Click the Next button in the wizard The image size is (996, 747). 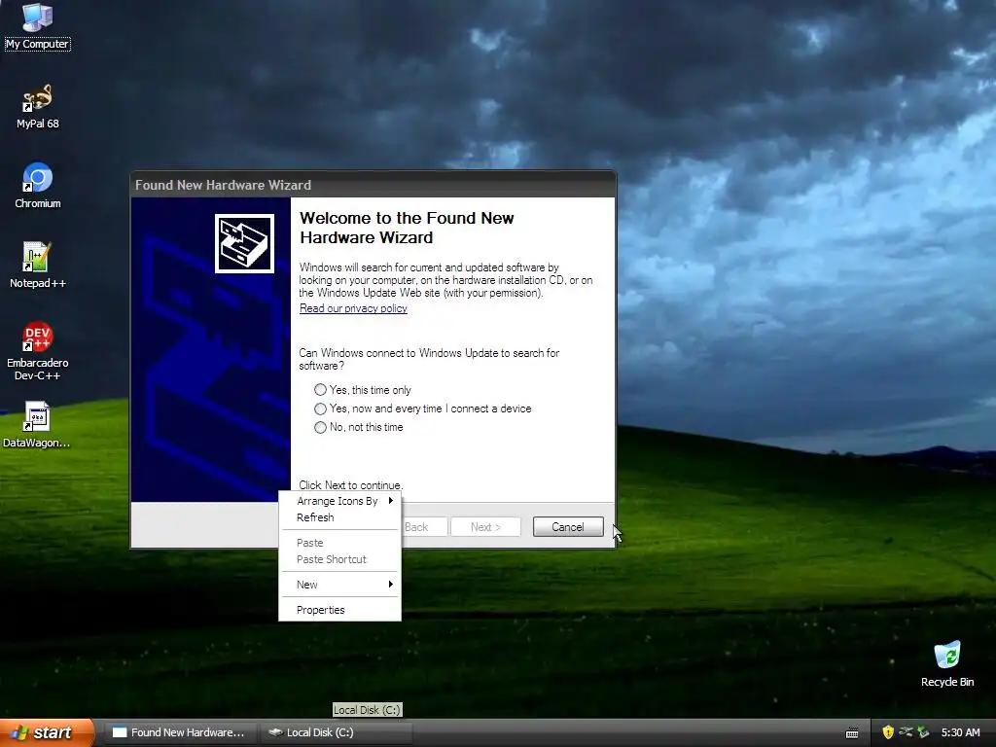(x=486, y=526)
